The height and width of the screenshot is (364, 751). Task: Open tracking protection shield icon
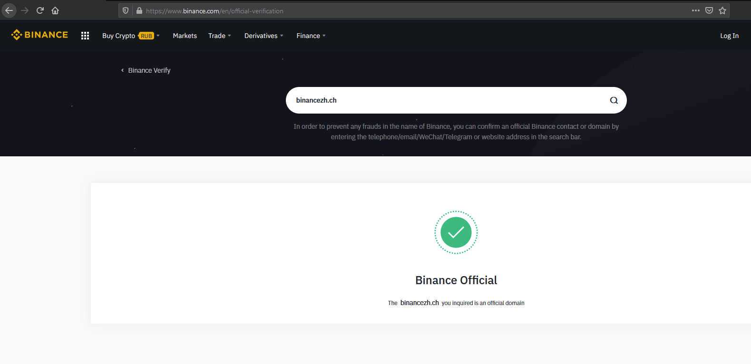pyautogui.click(x=126, y=10)
